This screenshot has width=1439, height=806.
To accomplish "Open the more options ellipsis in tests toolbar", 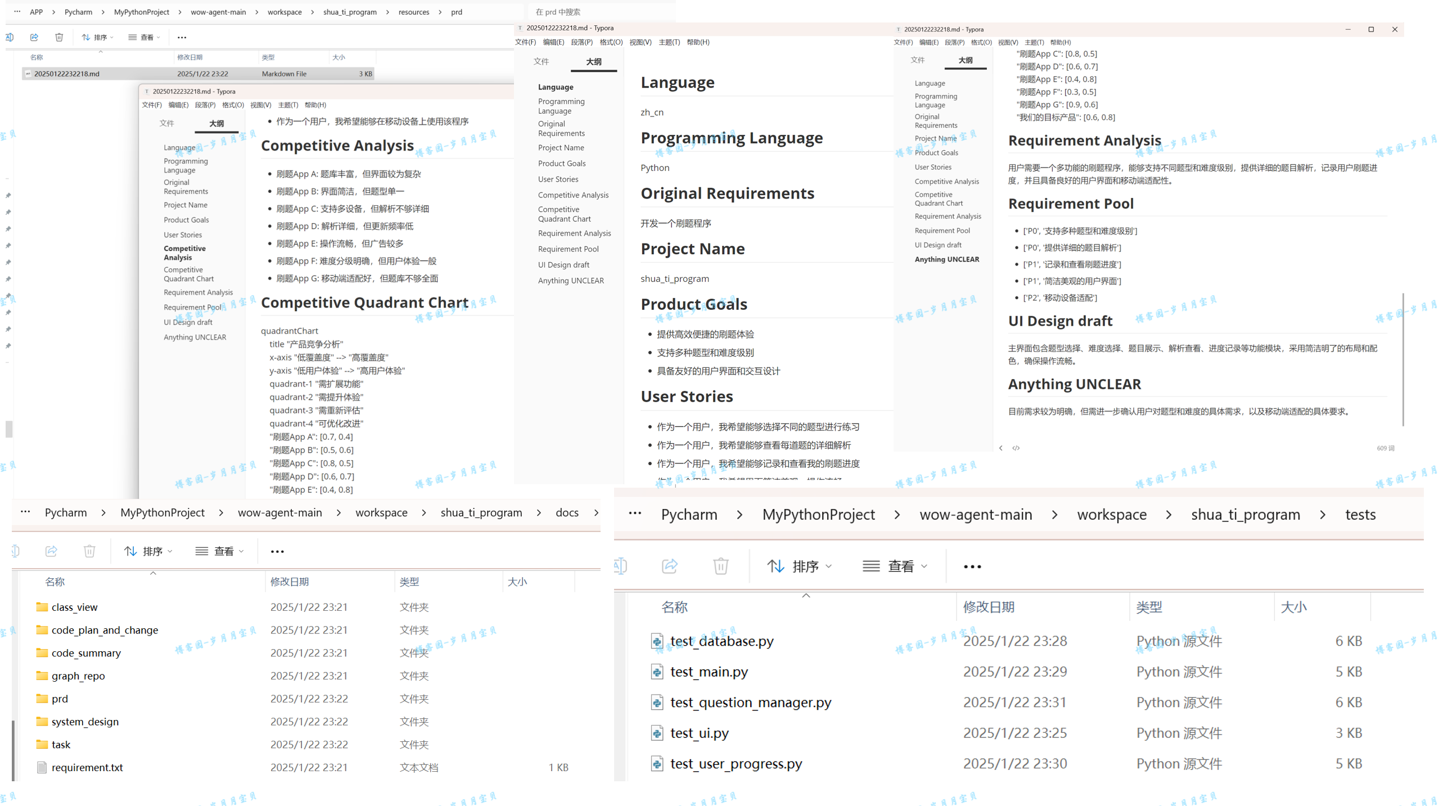I will (972, 566).
